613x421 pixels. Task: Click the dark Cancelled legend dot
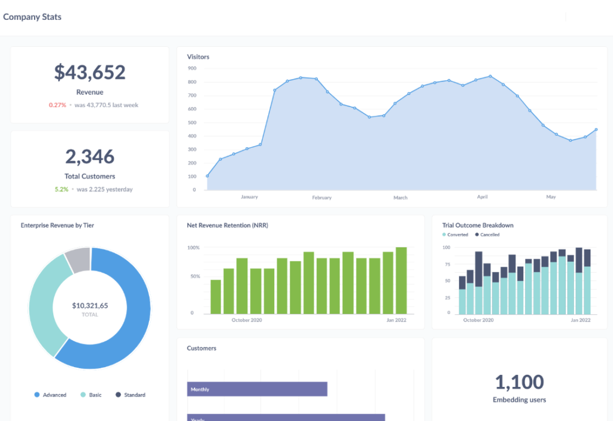point(477,235)
